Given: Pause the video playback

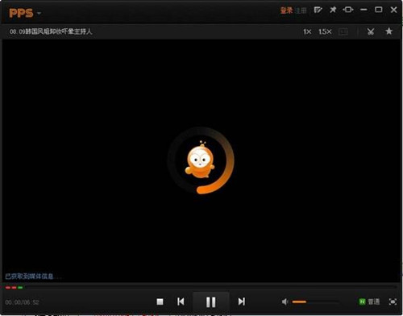Looking at the screenshot, I should [x=211, y=302].
